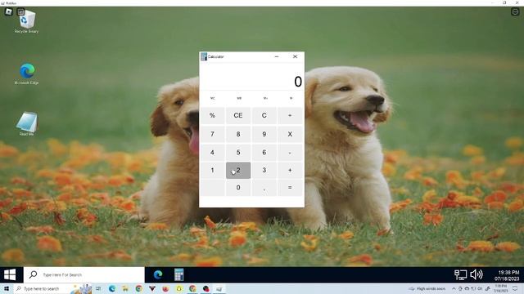The image size is (524, 294).
Task: Open the Roblox more-options icon at top-right
Action: coord(515,12)
